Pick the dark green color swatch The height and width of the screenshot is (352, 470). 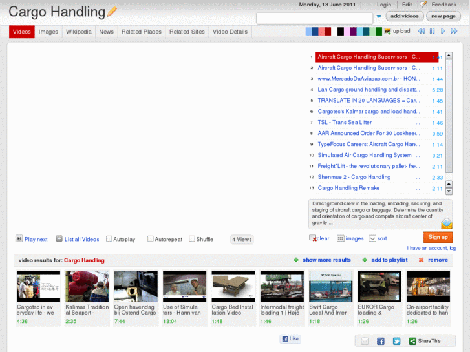click(x=379, y=31)
